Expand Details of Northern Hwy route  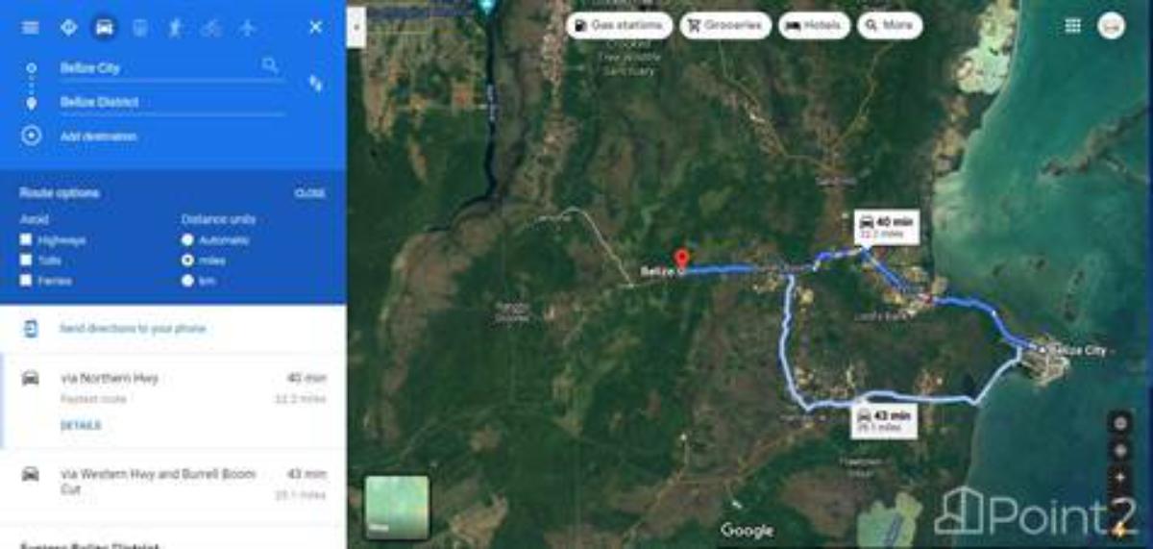point(80,425)
